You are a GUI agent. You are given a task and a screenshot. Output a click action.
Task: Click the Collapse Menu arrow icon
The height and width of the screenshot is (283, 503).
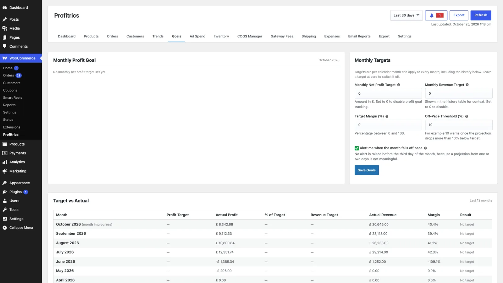[x=5, y=228]
